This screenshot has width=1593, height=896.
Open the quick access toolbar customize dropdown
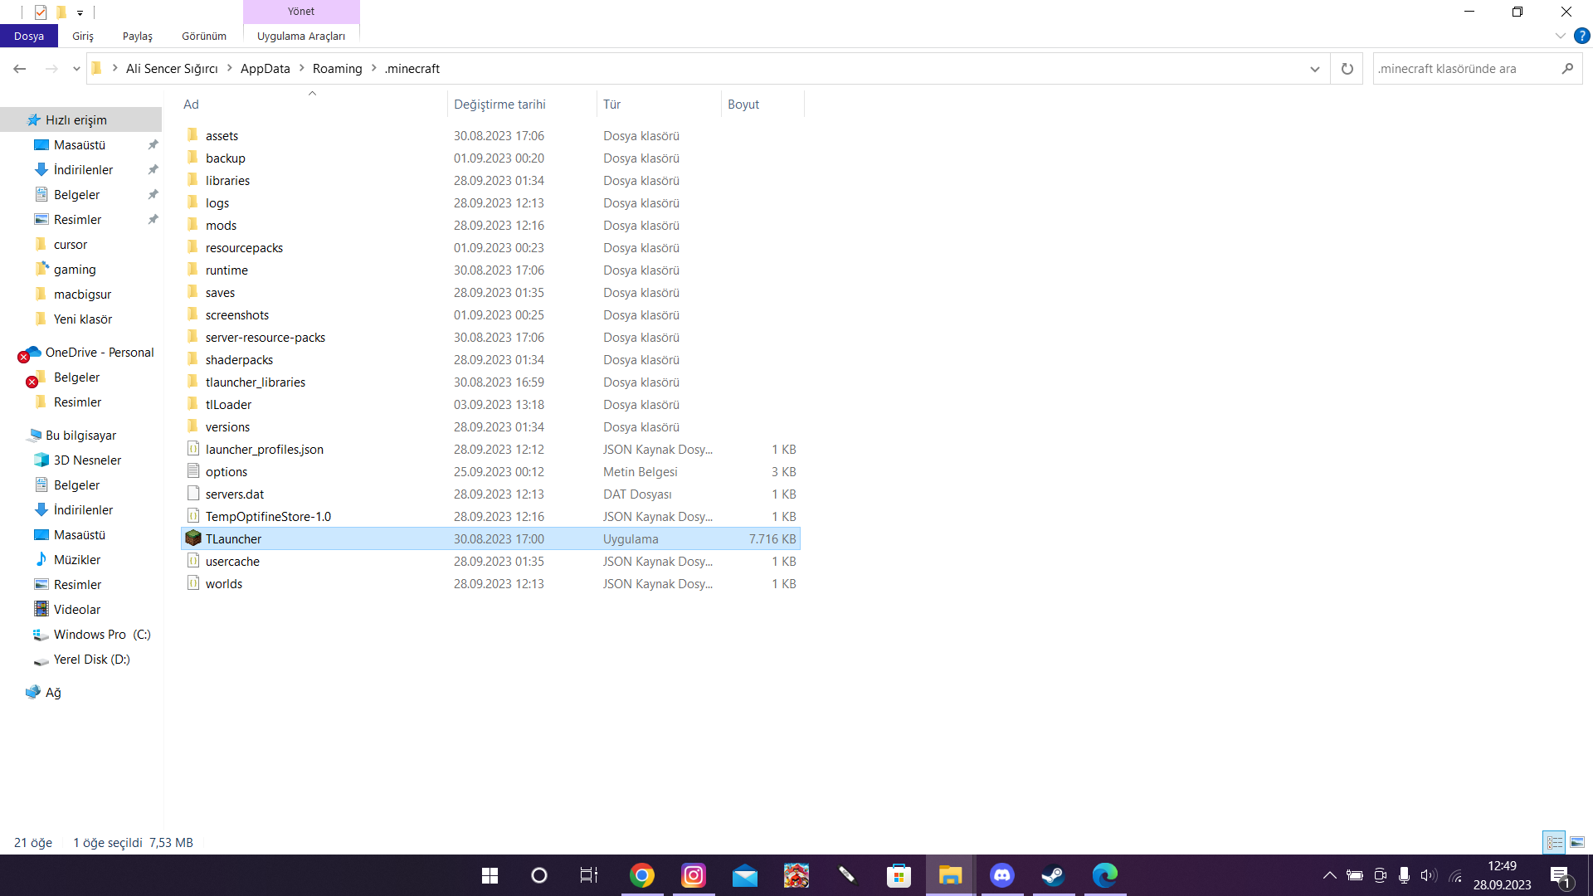click(80, 12)
